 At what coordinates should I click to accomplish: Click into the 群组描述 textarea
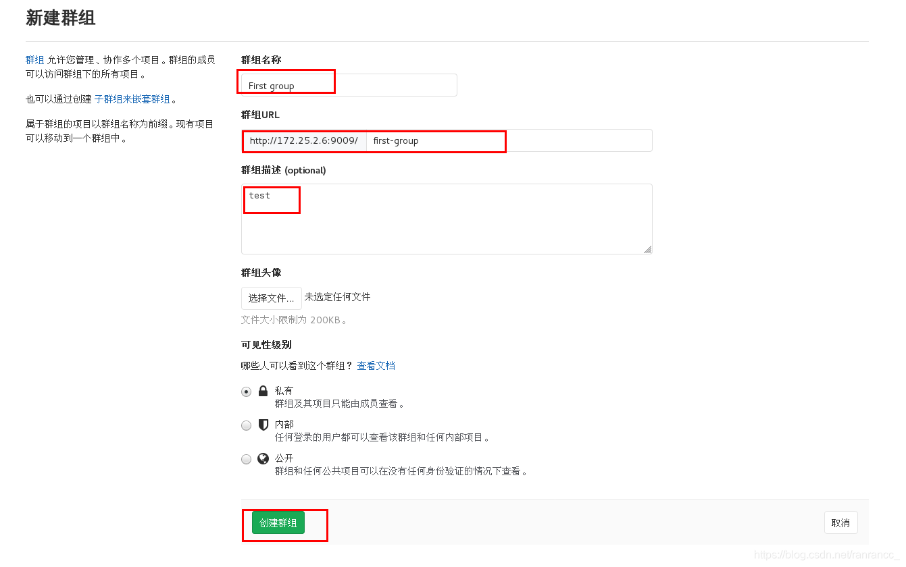(x=447, y=219)
